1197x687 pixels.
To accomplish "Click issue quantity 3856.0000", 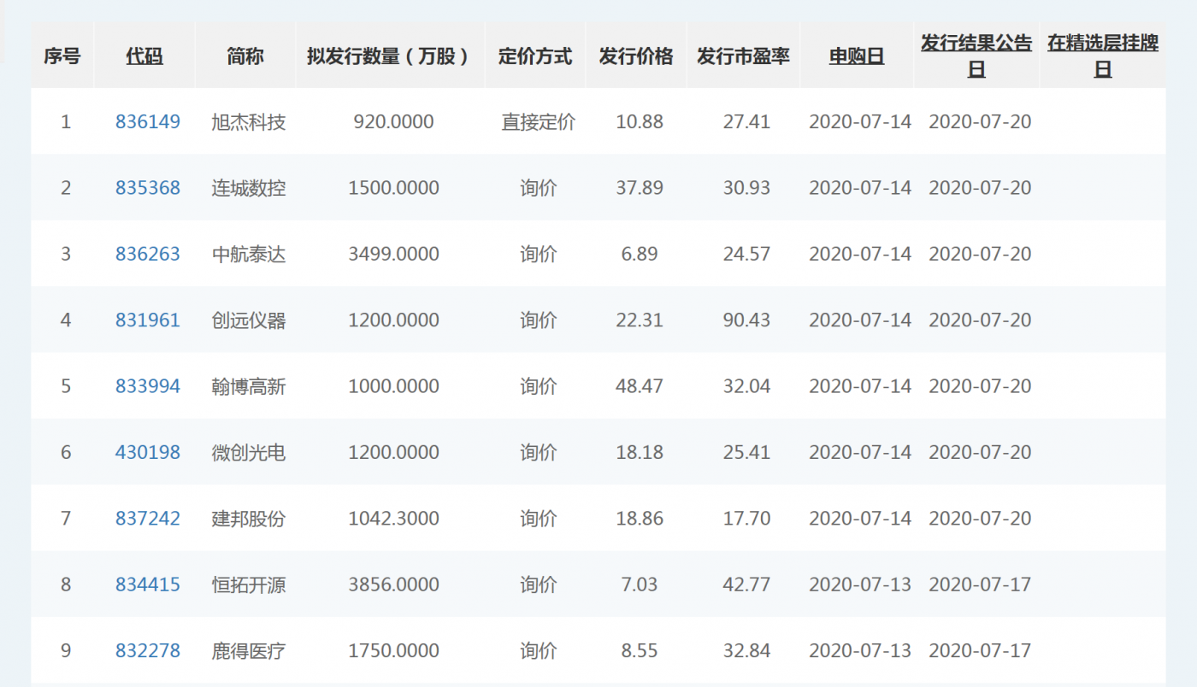I will (393, 584).
